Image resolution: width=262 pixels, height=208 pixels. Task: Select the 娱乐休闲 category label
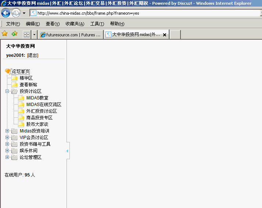point(29,151)
